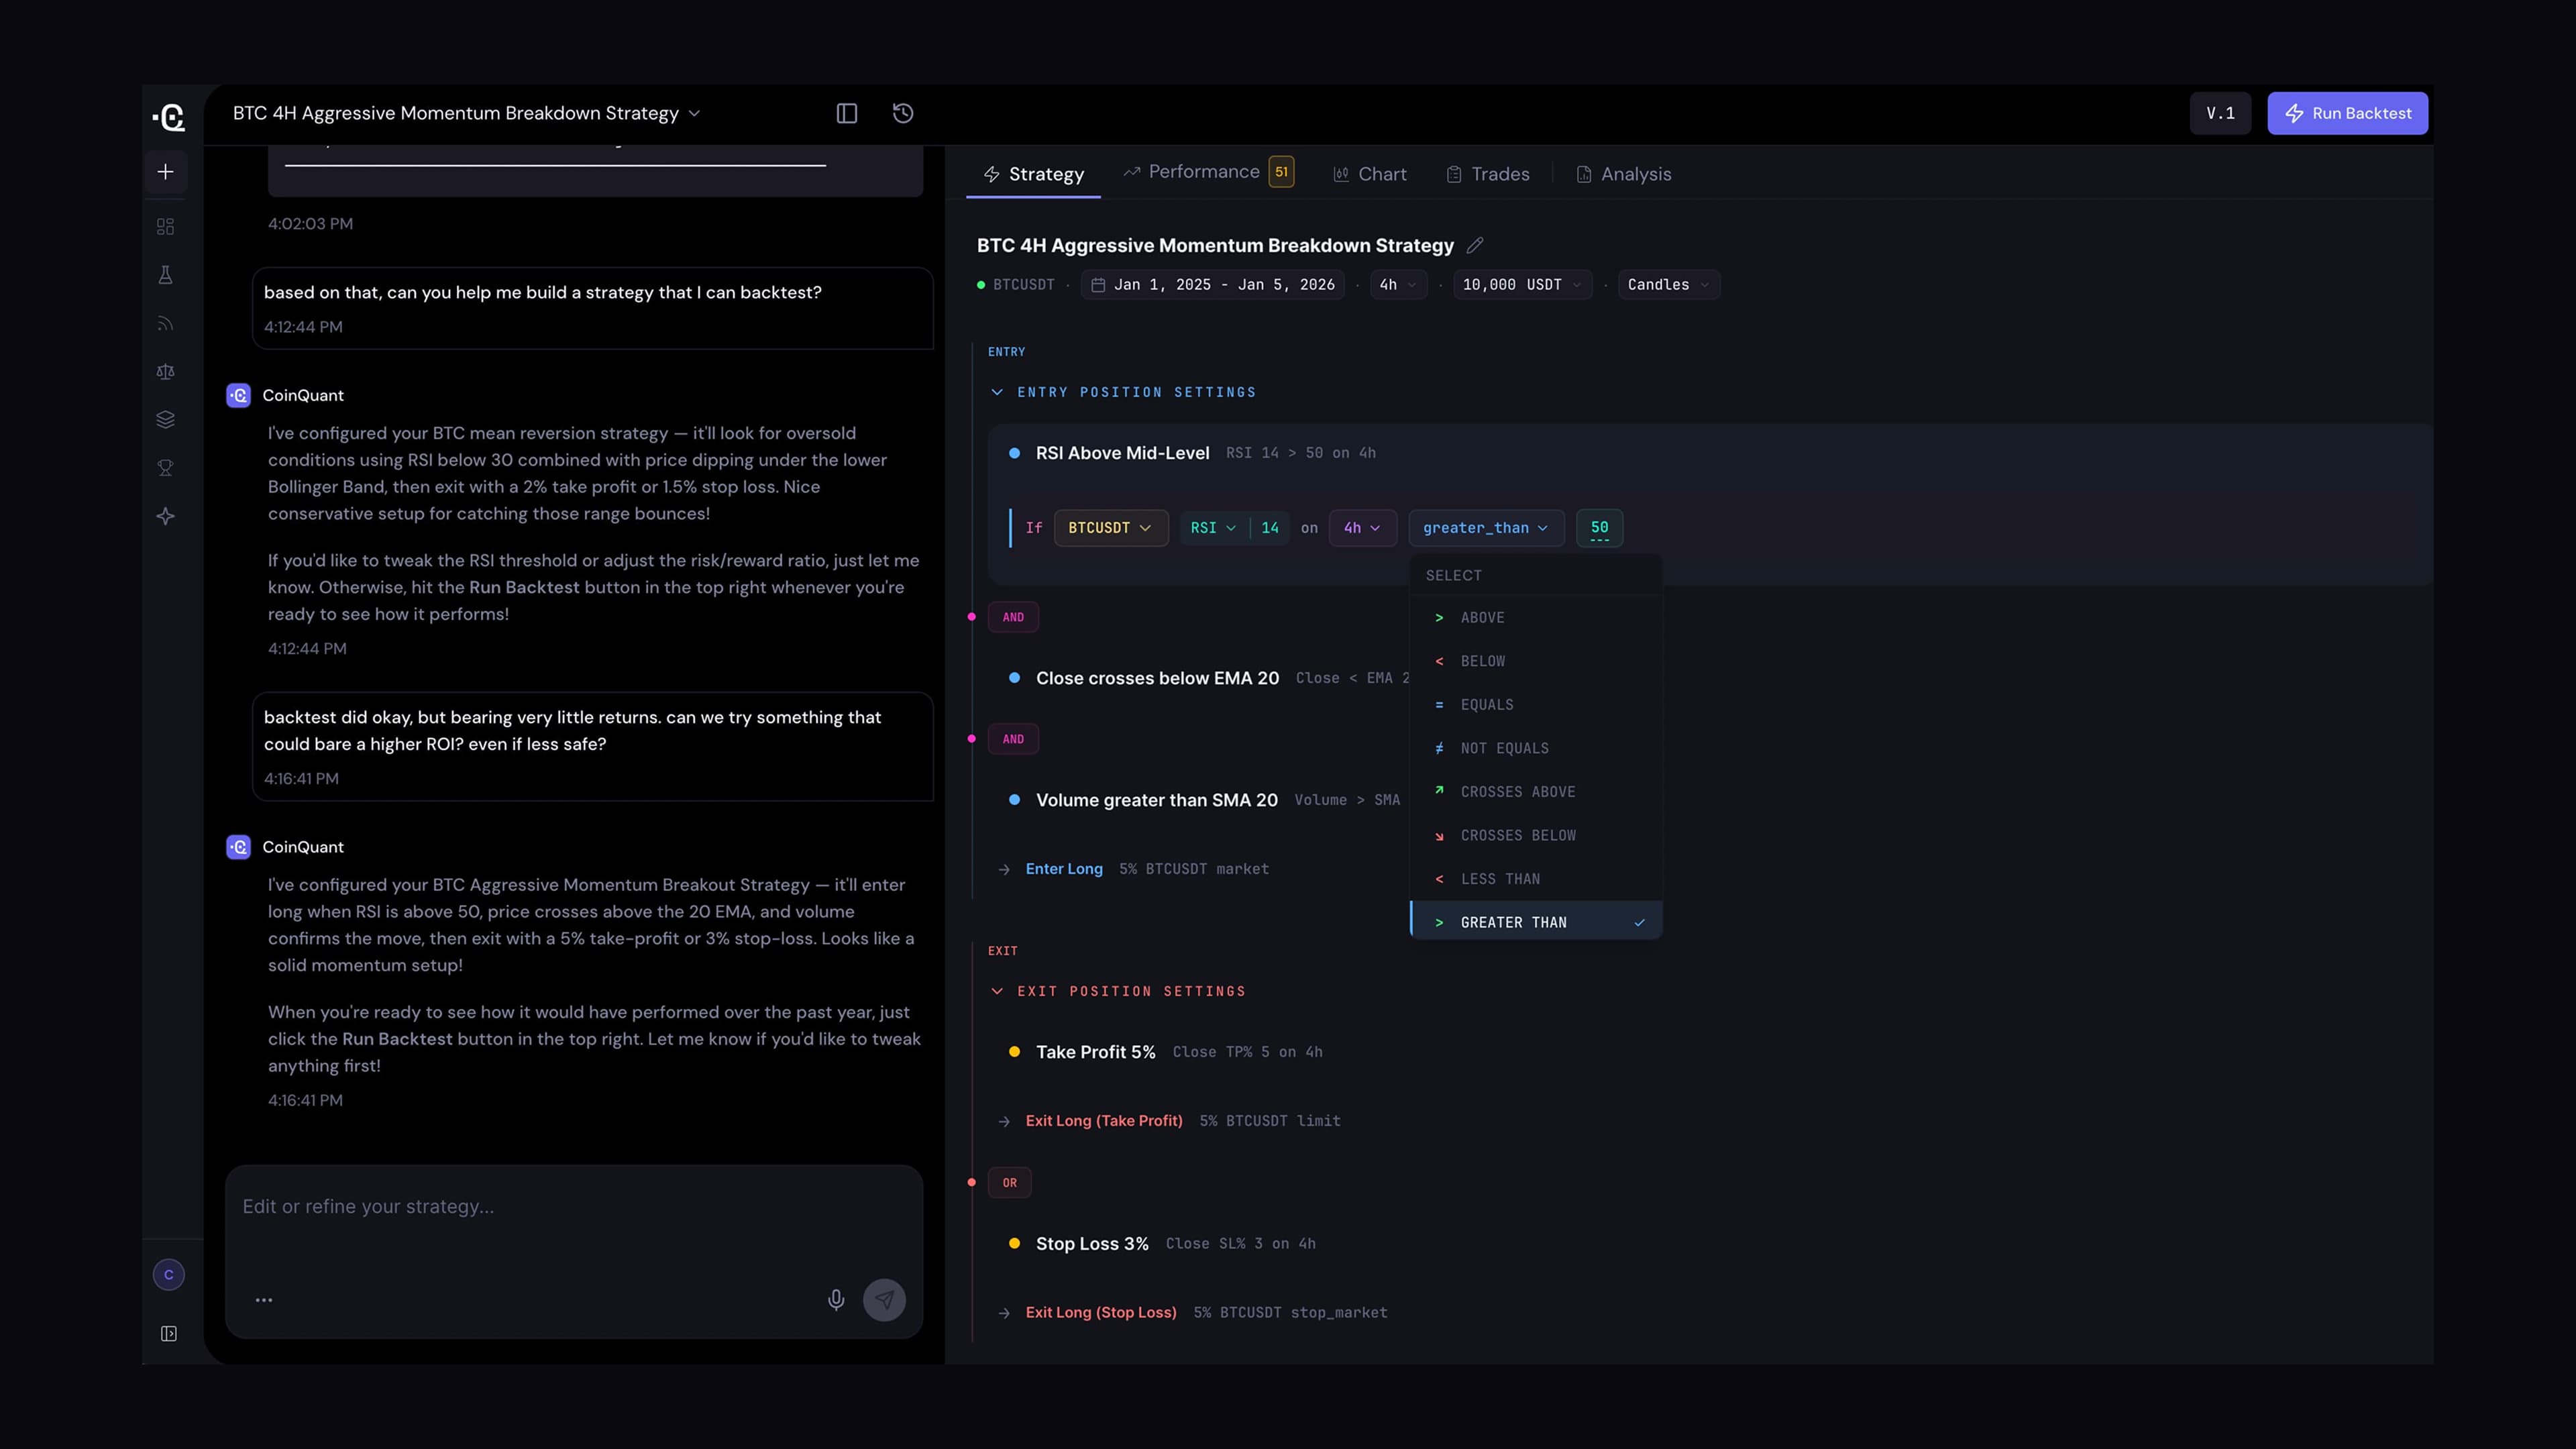Screen dimensions: 2576x1449
Task: Open the dashboard grid icon in sidebar
Action: coord(166,227)
